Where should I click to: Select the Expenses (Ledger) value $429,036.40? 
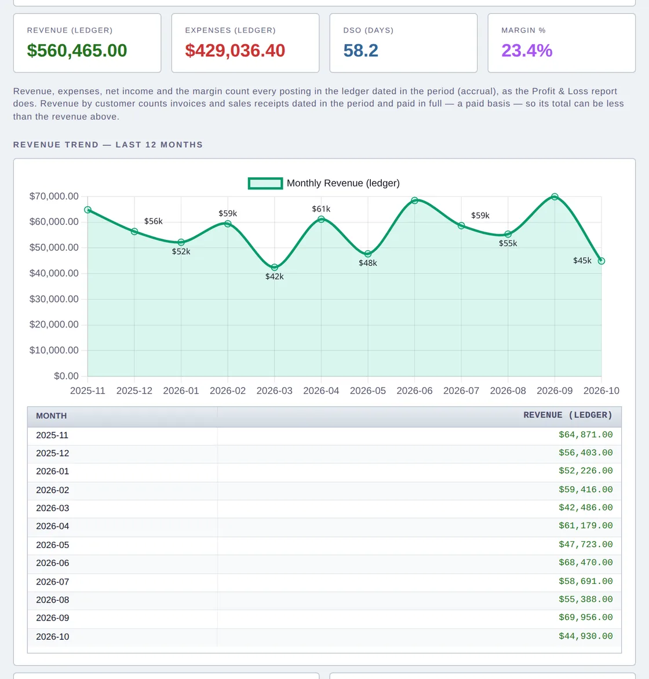click(x=235, y=50)
